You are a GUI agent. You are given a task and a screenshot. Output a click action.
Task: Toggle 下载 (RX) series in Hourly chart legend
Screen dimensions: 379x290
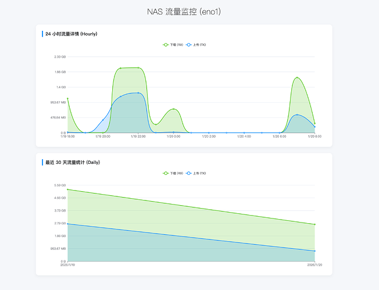tap(173, 45)
